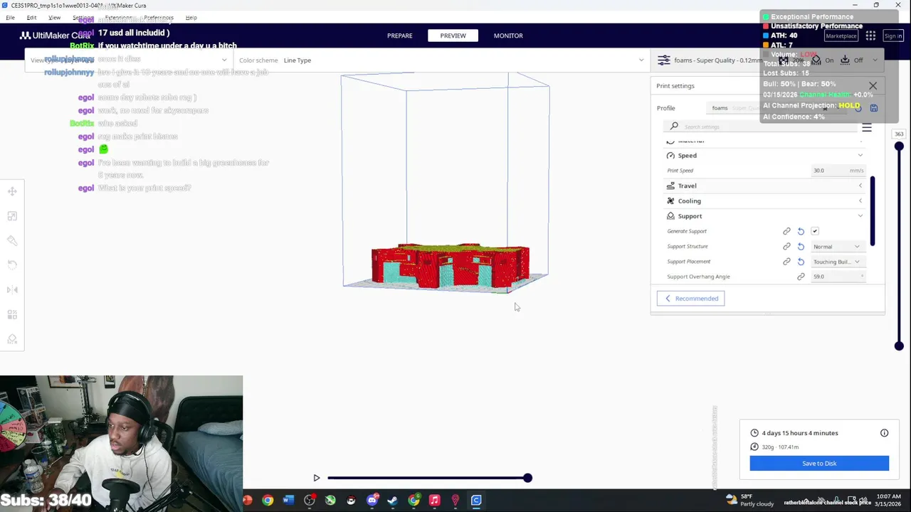The image size is (911, 512).
Task: Open the application grid icon
Action: point(870,36)
